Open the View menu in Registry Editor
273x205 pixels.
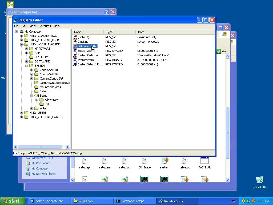[33, 26]
